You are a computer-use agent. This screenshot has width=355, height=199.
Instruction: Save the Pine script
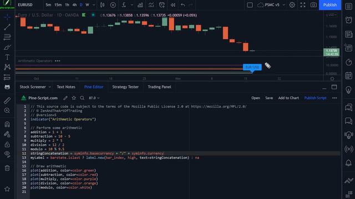[269, 98]
